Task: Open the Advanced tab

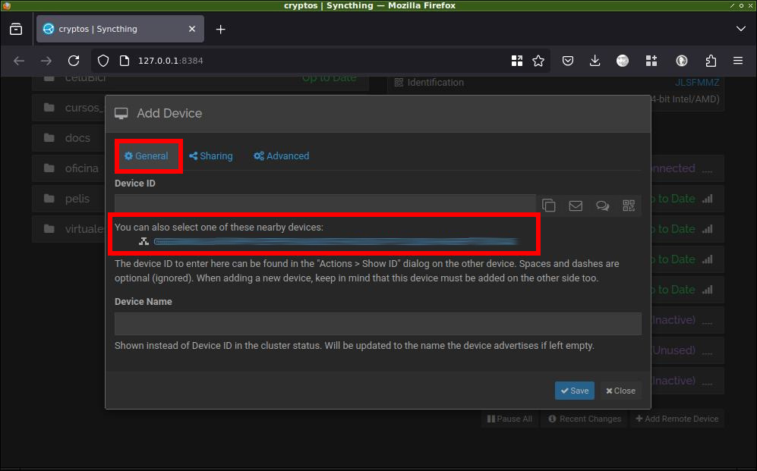Action: coord(282,156)
